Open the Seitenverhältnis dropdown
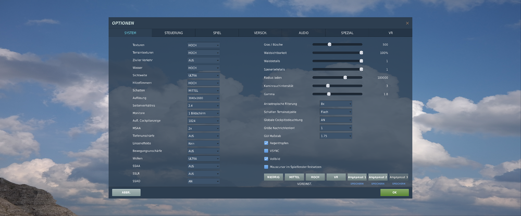This screenshot has width=521, height=216. click(203, 106)
